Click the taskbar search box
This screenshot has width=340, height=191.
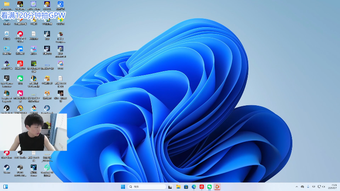[147, 187]
